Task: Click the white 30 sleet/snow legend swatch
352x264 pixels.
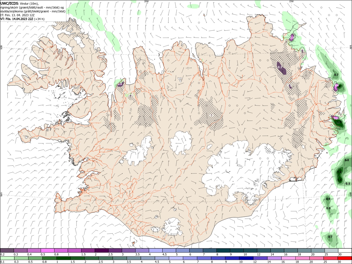Action: click(x=345, y=251)
